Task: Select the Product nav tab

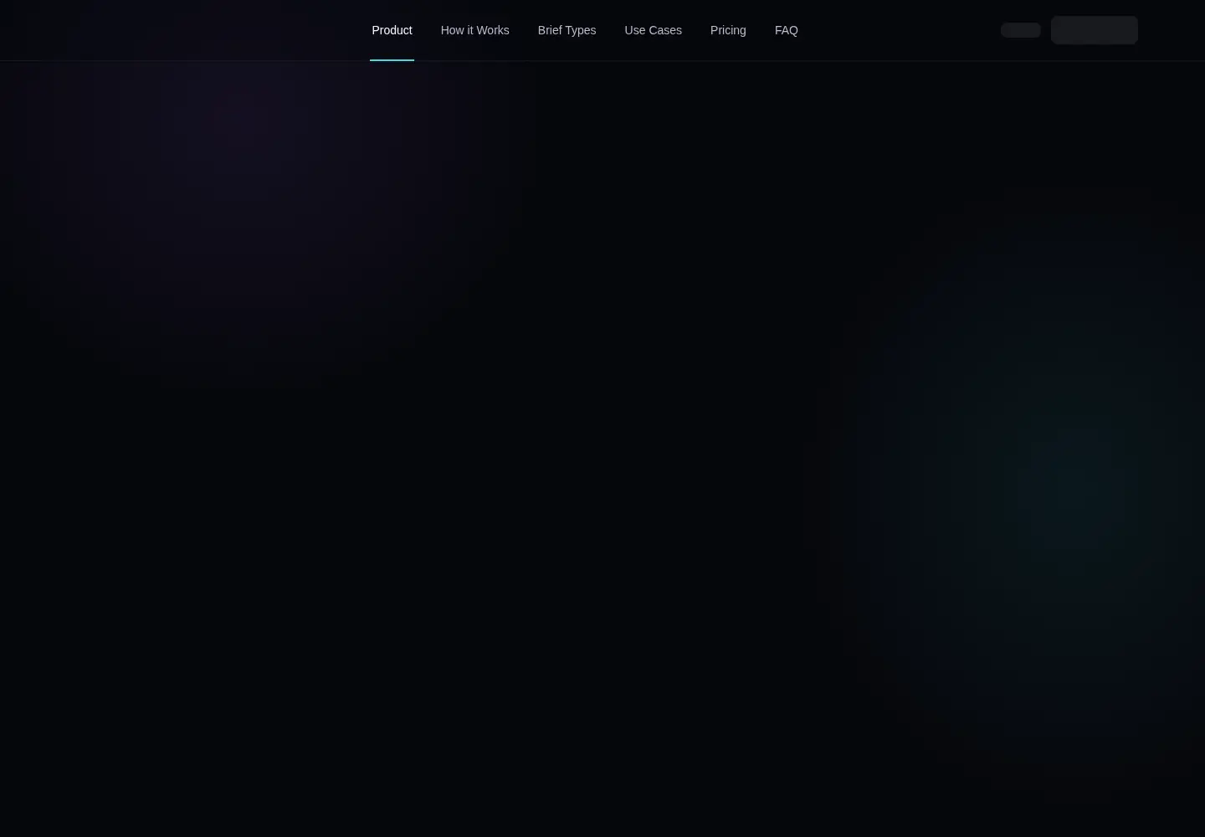Action: [x=392, y=30]
